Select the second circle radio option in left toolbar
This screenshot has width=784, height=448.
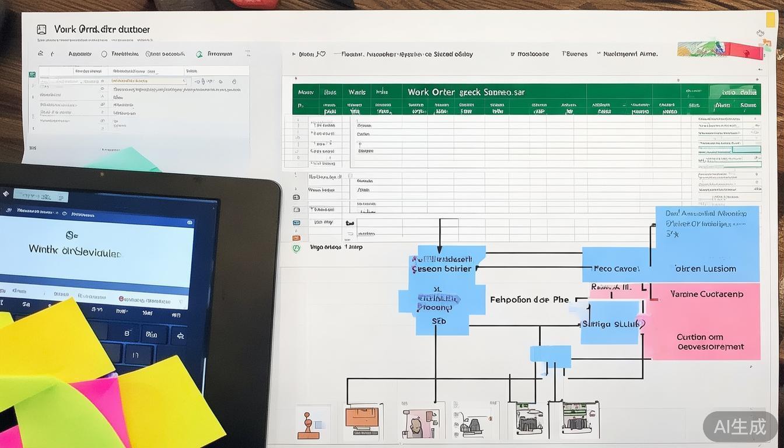149,54
